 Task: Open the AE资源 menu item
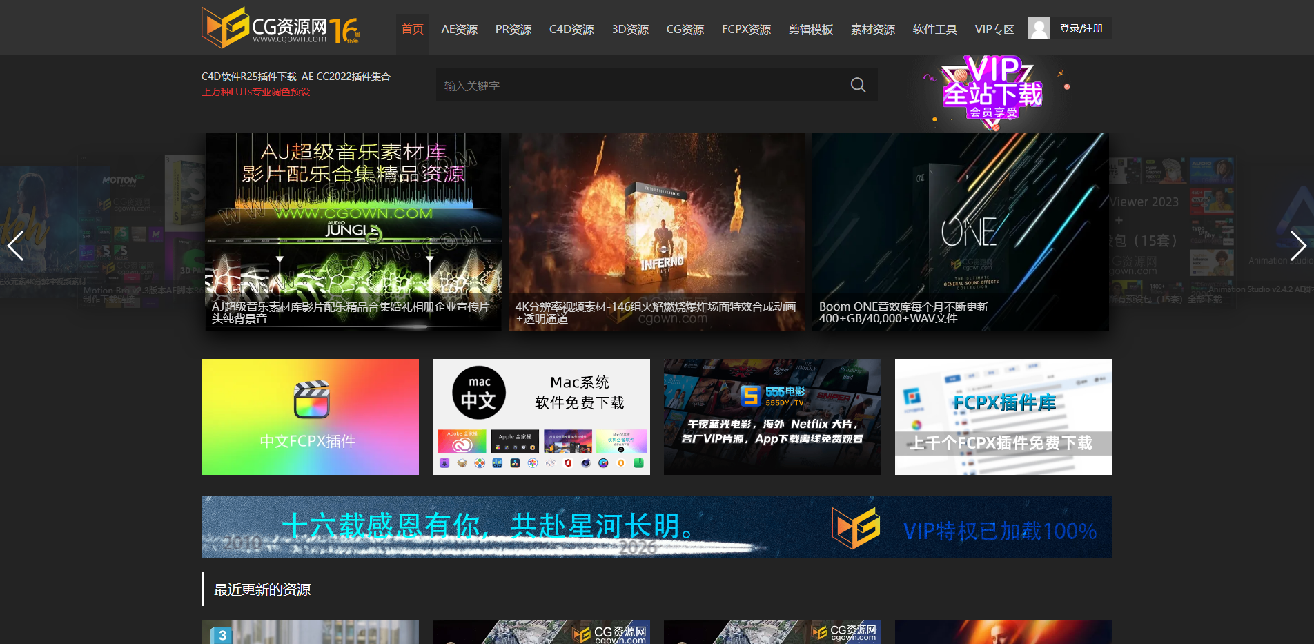(459, 29)
